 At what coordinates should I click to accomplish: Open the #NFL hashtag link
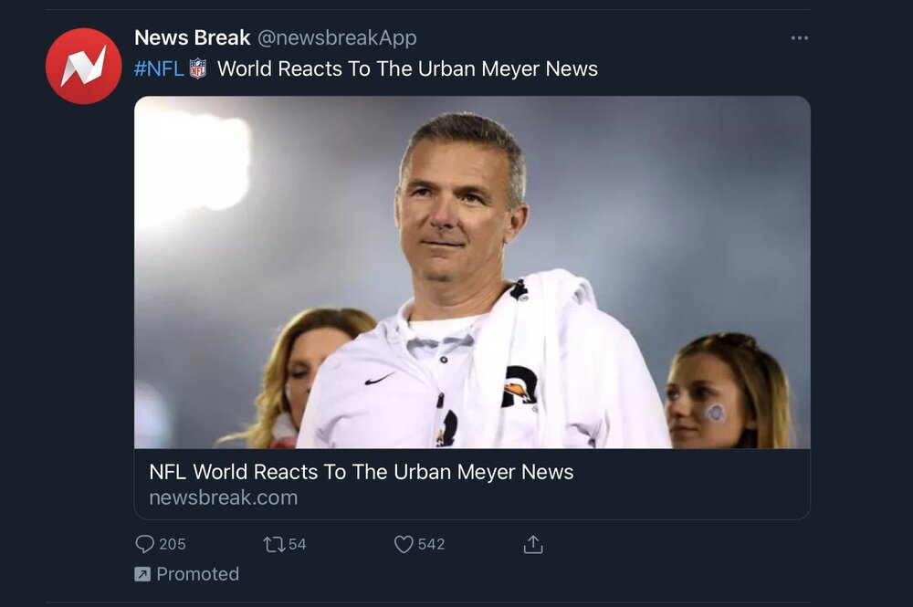pyautogui.click(x=159, y=68)
